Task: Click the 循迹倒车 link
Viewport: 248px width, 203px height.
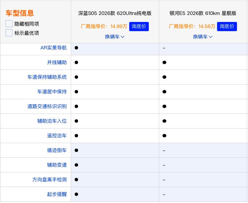Action: tap(57, 150)
